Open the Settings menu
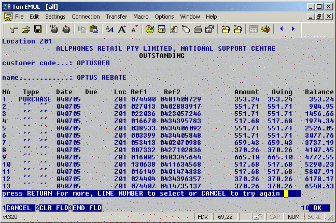Image resolution: width=336 pixels, height=223 pixels. coord(55,17)
